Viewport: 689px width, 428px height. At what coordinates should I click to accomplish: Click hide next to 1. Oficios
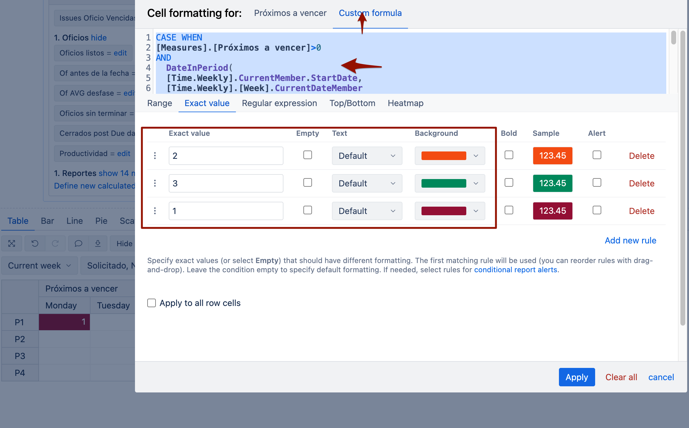coord(99,38)
